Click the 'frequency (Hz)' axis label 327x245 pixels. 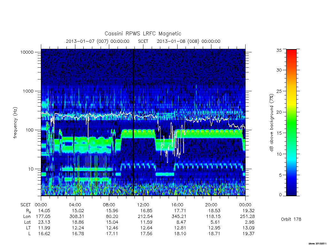15,123
